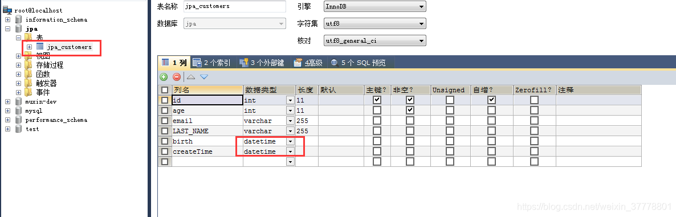Click the test database icon
676x217 pixels.
19,129
